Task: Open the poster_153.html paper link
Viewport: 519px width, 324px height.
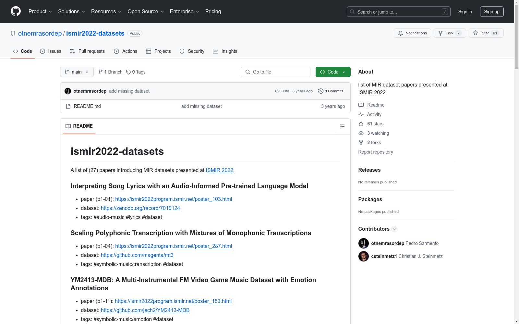Action: (x=173, y=301)
